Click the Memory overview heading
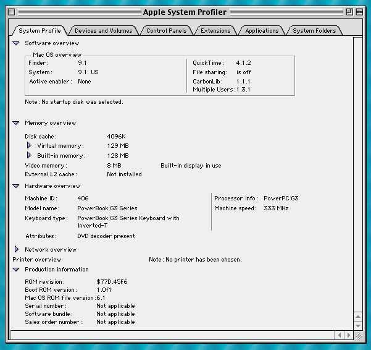The height and width of the screenshot is (350, 371). 50,123
